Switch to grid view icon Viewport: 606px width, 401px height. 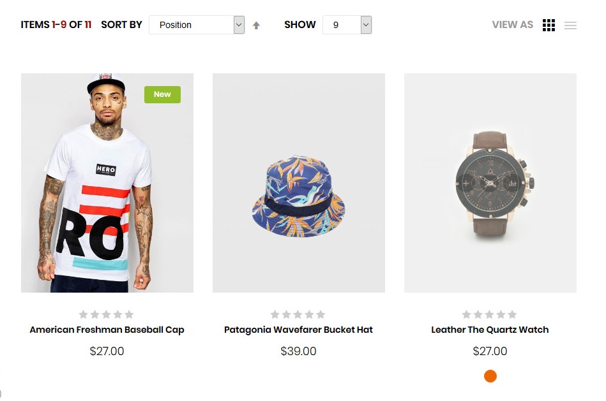549,26
